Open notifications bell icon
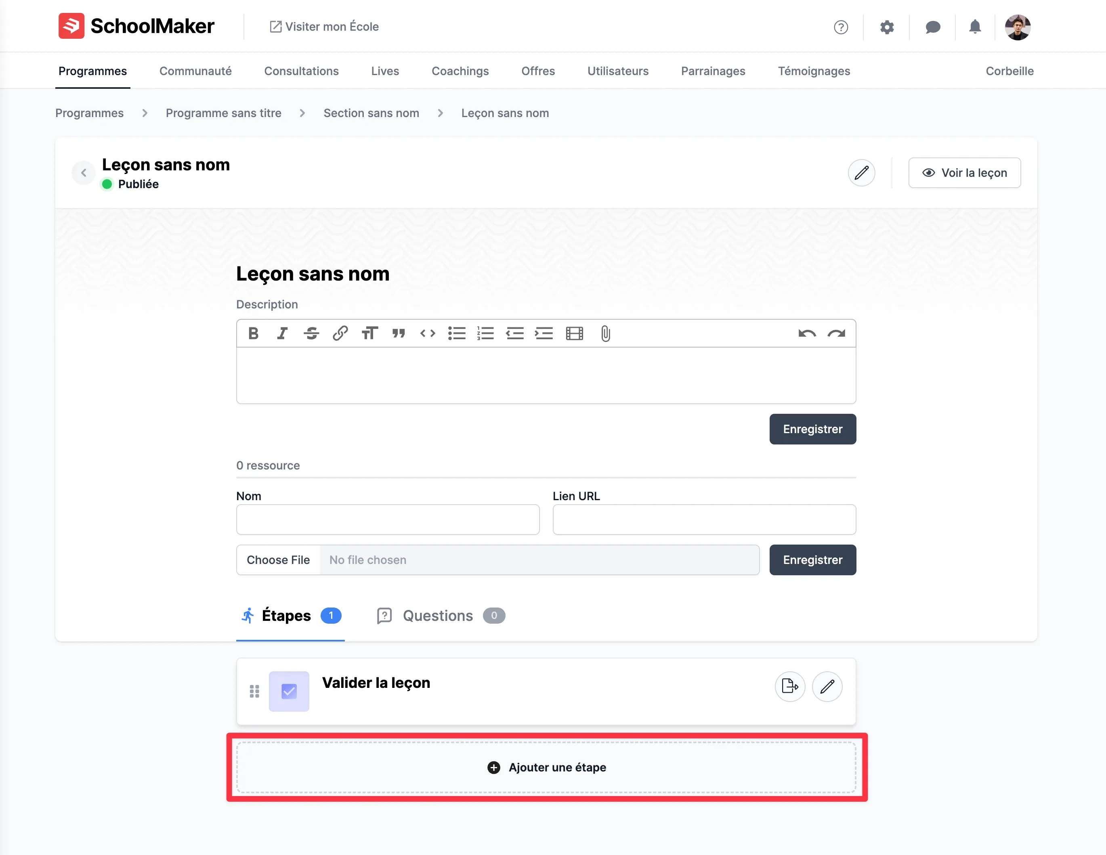 pyautogui.click(x=975, y=27)
